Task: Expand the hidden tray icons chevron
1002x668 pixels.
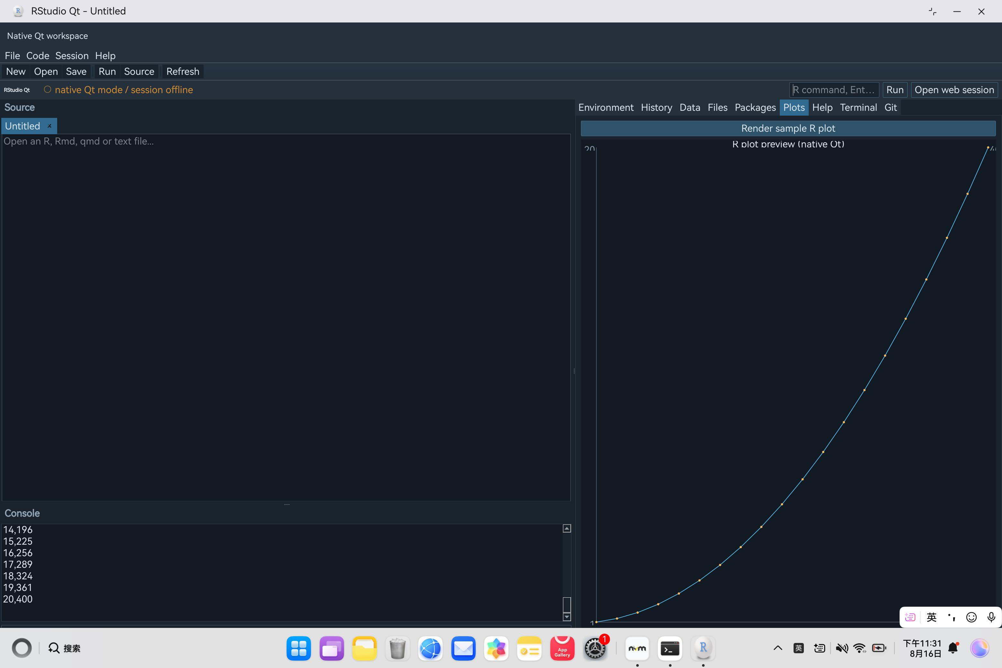Action: point(778,648)
